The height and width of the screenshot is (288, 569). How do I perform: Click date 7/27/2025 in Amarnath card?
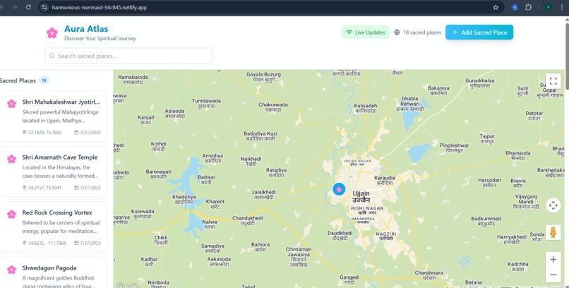pos(90,188)
